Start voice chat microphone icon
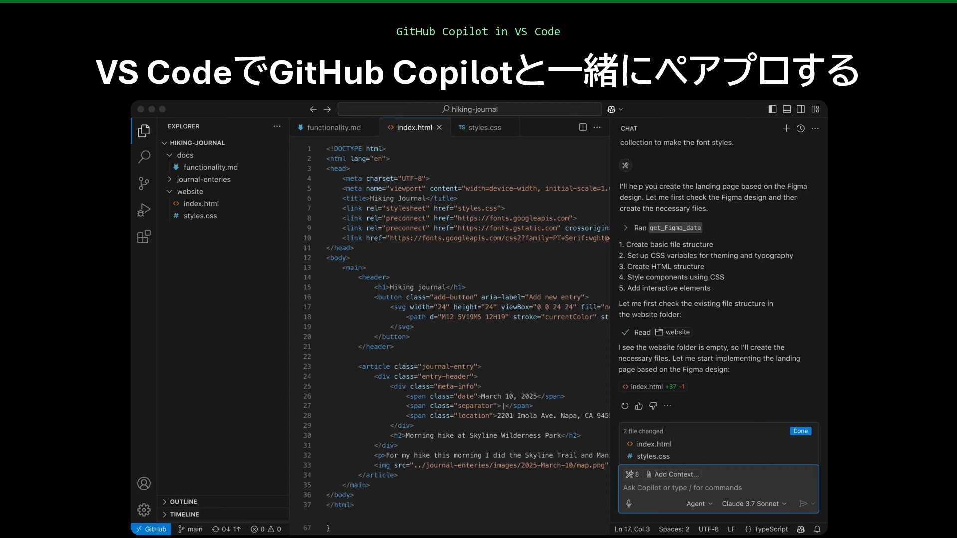The width and height of the screenshot is (957, 538). click(x=629, y=504)
